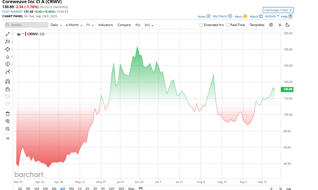Open the Daily interval dropdown

56,25
